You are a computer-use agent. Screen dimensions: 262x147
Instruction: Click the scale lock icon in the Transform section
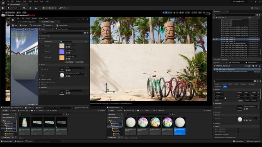pyautogui.click(x=225, y=98)
